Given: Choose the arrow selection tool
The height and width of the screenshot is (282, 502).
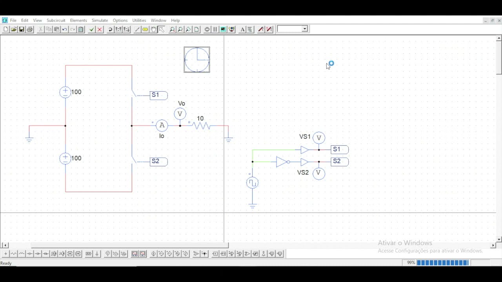Looking at the screenshot, I should point(162,29).
